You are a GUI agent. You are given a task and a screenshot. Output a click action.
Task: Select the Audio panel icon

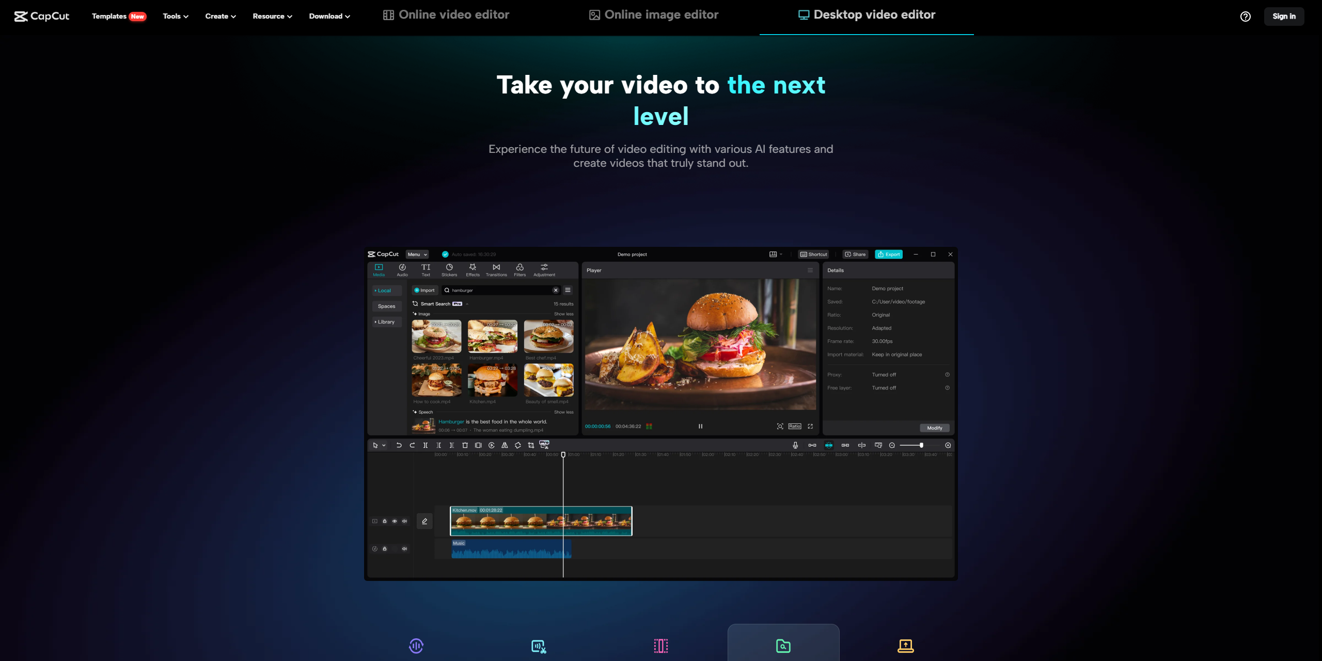(x=402, y=270)
